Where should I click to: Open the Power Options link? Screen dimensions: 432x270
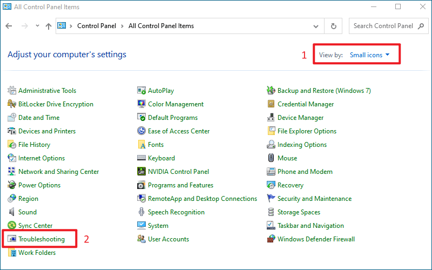[39, 185]
